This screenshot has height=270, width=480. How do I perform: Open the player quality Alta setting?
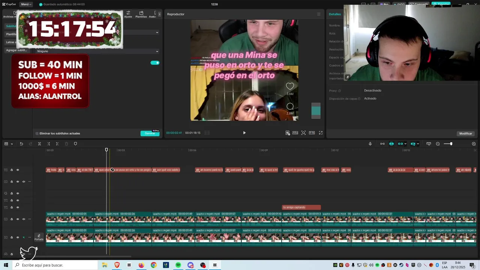pyautogui.click(x=295, y=133)
